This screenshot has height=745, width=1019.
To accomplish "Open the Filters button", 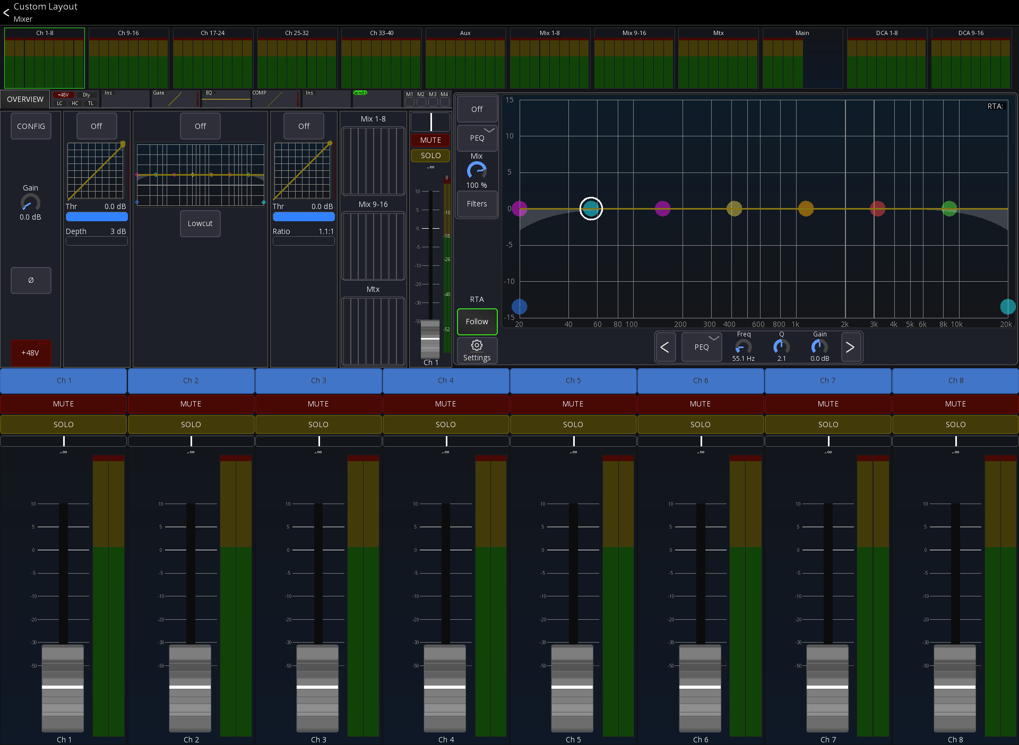I will [x=477, y=204].
